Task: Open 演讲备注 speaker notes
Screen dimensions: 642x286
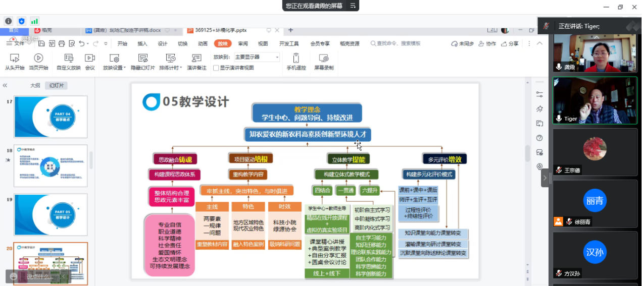Action: (x=196, y=59)
